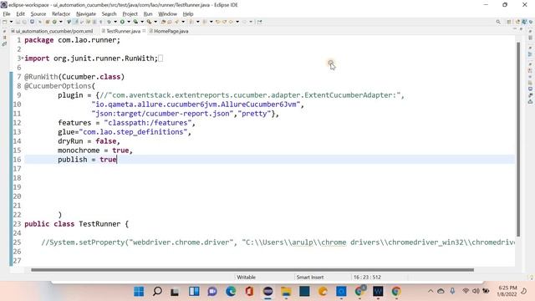Screen dimensions: 535x301
Task: Click the @RunWith(Cucumber.class) annotation
Action: 74,76
